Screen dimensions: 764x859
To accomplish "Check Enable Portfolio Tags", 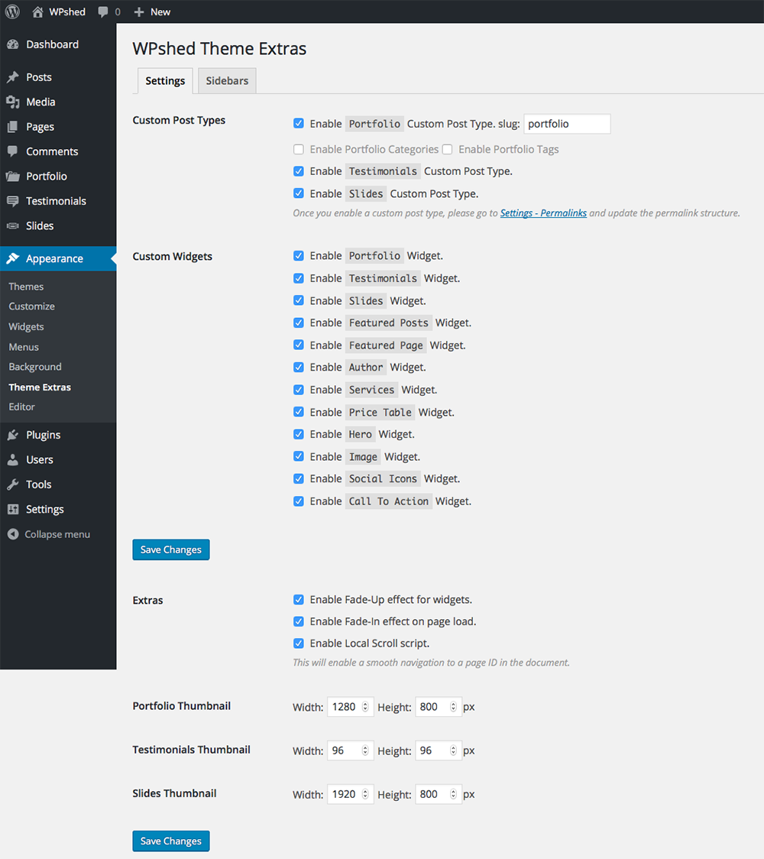I will pyautogui.click(x=448, y=149).
